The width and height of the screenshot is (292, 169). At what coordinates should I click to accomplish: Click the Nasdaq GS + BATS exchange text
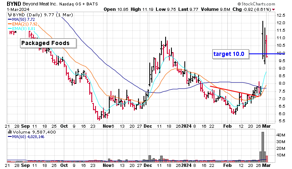[x=78, y=4]
